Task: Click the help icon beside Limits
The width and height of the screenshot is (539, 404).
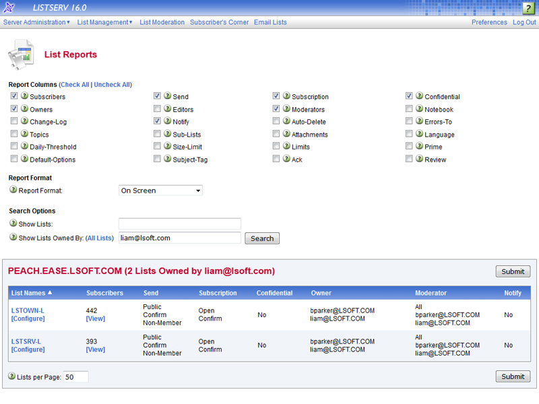Action: (x=286, y=146)
